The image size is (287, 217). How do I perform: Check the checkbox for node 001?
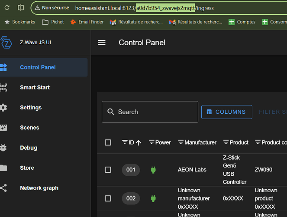[108, 170]
